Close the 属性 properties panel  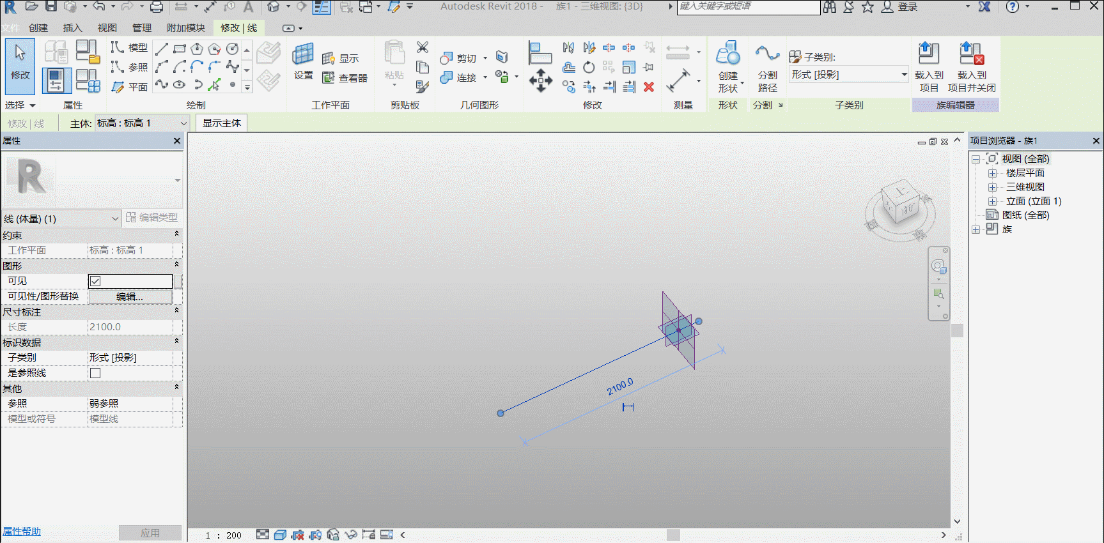[177, 141]
